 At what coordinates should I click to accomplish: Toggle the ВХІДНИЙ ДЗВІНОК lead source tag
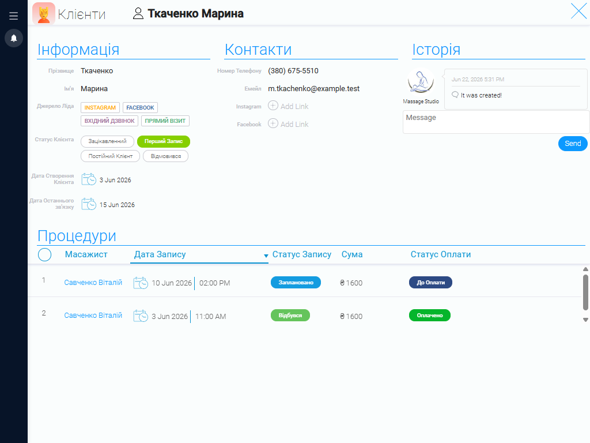click(x=109, y=121)
